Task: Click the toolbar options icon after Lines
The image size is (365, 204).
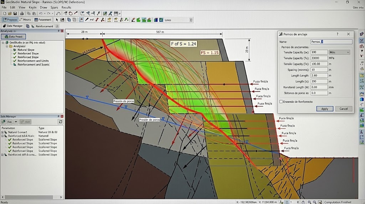Action: [191, 20]
